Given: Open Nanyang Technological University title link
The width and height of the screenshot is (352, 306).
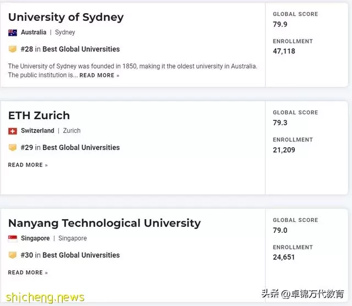Looking at the screenshot, I should [105, 223].
